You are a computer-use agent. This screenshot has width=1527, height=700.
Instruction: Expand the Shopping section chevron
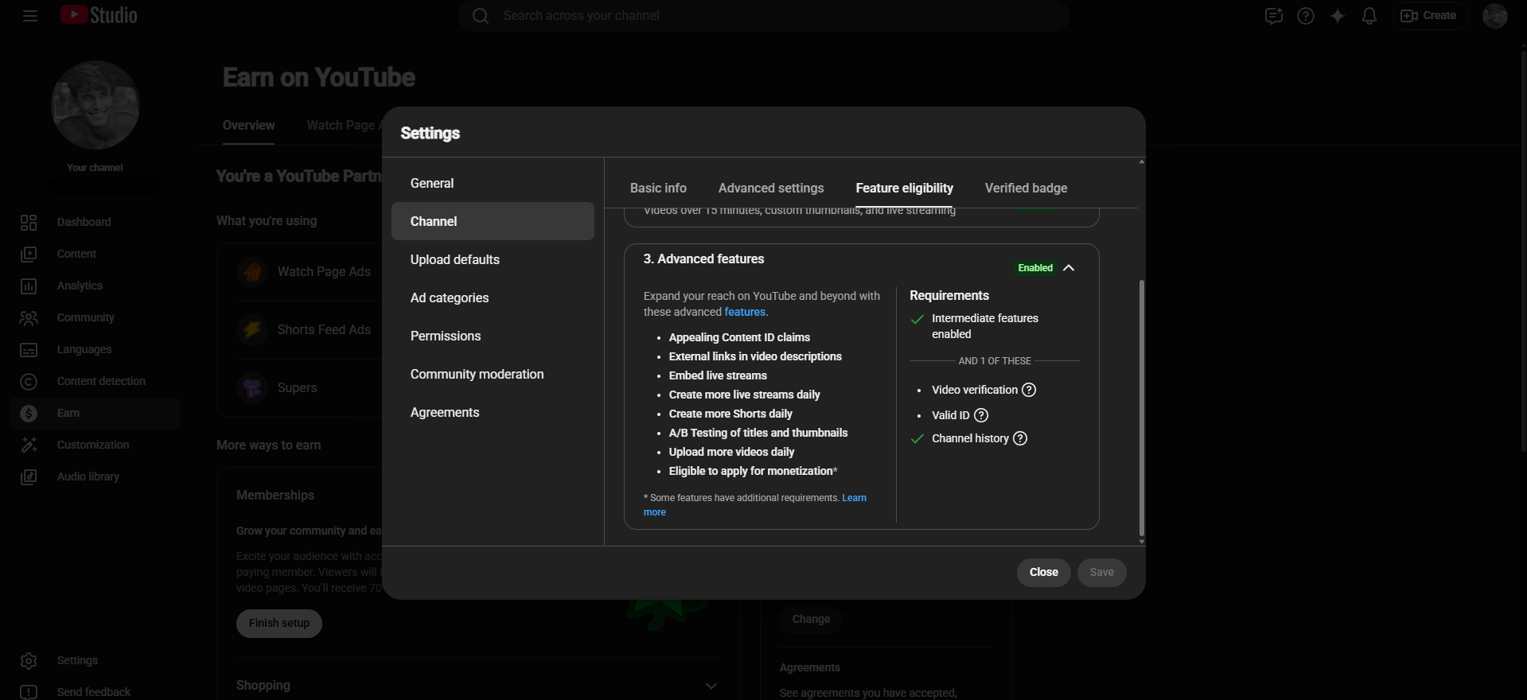pyautogui.click(x=711, y=686)
